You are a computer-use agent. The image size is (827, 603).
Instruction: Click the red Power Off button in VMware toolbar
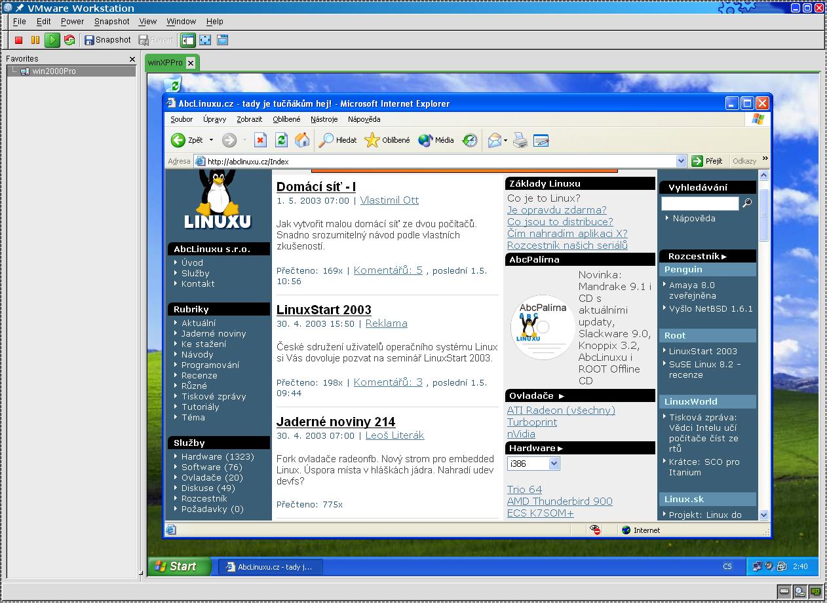(x=19, y=40)
